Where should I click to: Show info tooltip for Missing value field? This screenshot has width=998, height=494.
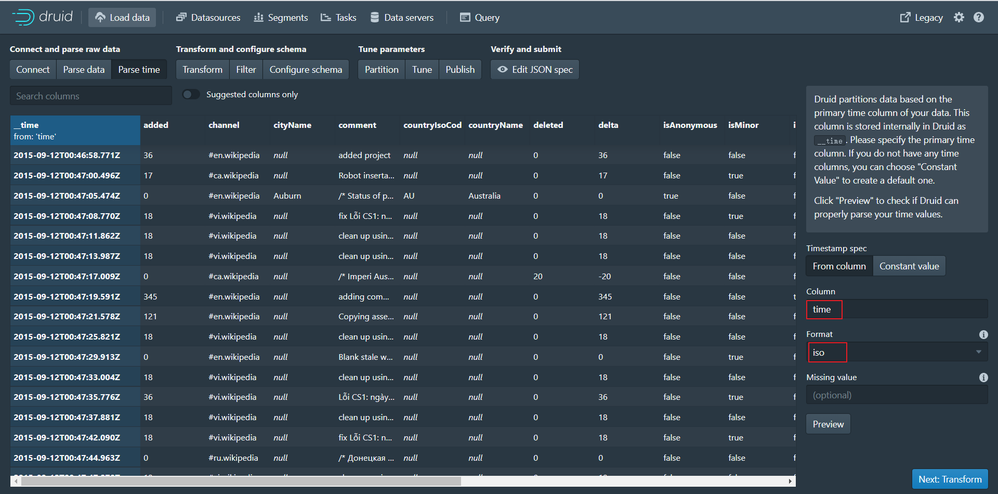coord(983,378)
